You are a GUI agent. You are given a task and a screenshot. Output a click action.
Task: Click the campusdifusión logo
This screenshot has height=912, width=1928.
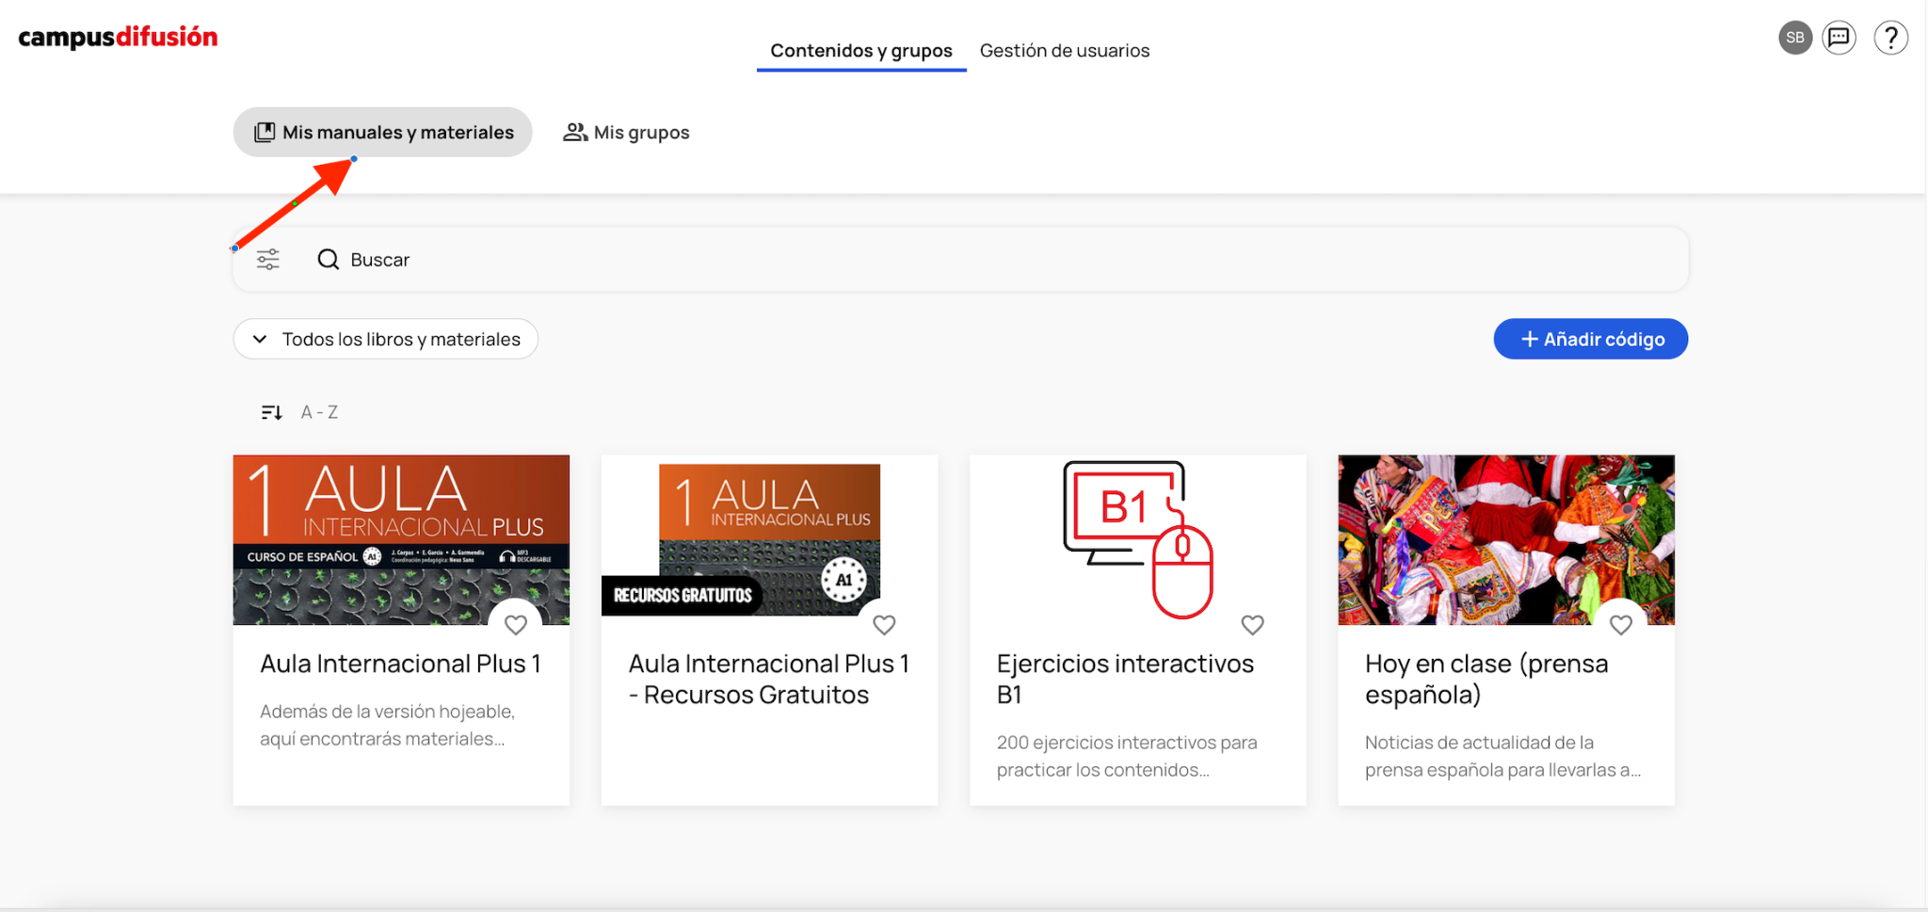click(118, 38)
